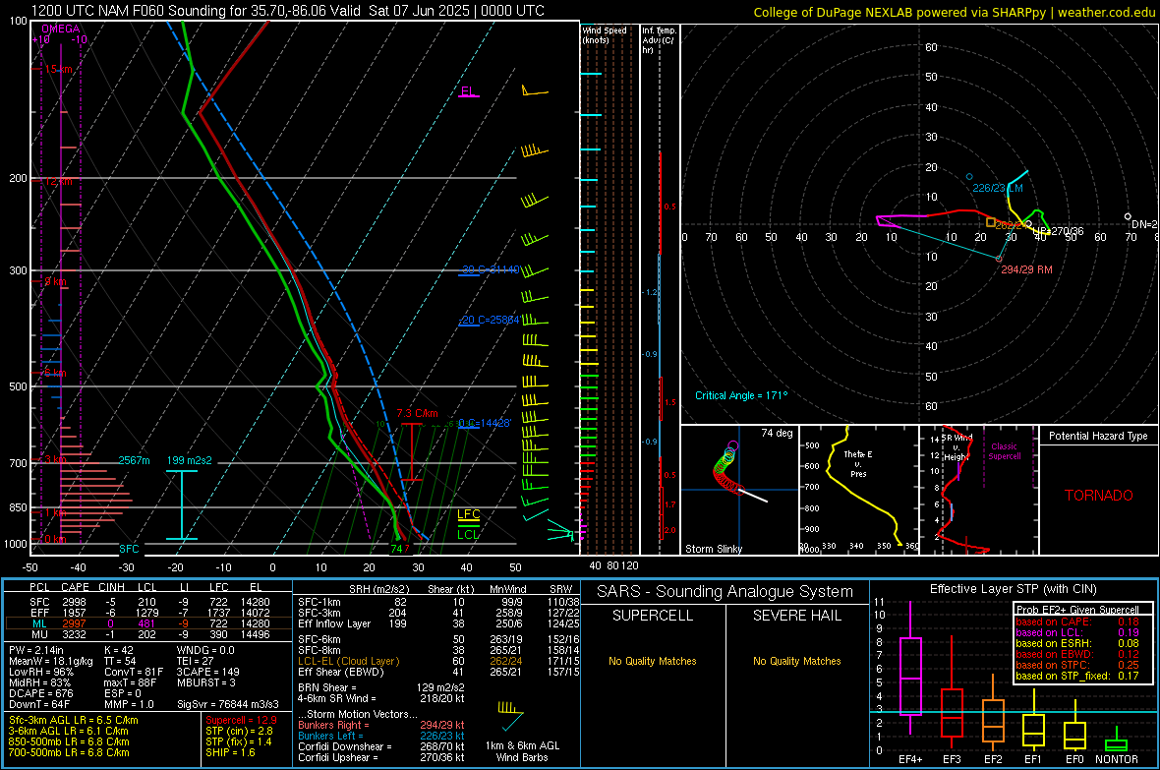The height and width of the screenshot is (770, 1160).
Task: Click the Storm Slinky panel label
Action: [x=713, y=549]
